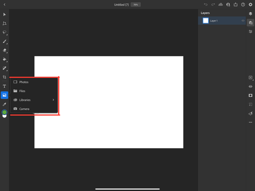255x191 pixels.
Task: Select the Paint Bucket fill tool
Action: (x=4, y=59)
